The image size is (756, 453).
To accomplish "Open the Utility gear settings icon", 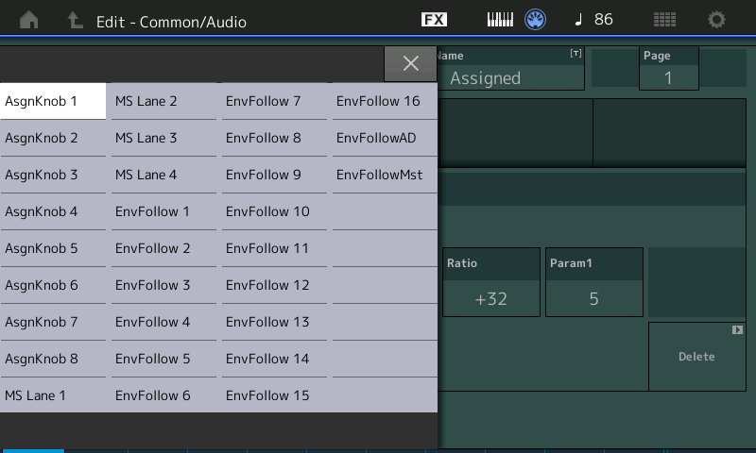I will click(717, 20).
